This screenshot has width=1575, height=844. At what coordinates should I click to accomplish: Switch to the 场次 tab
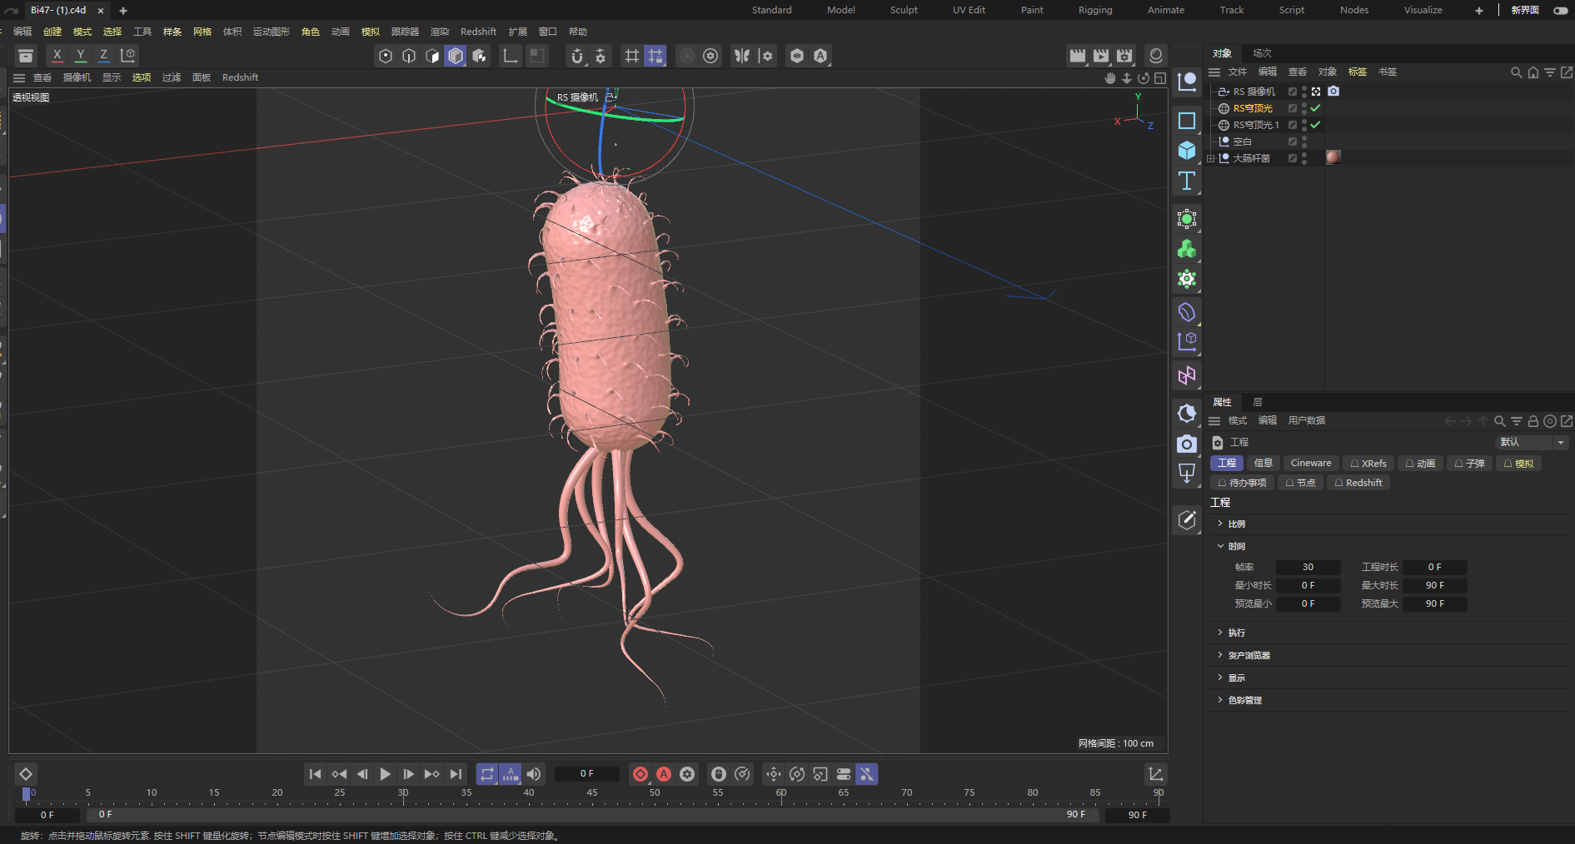(1262, 53)
